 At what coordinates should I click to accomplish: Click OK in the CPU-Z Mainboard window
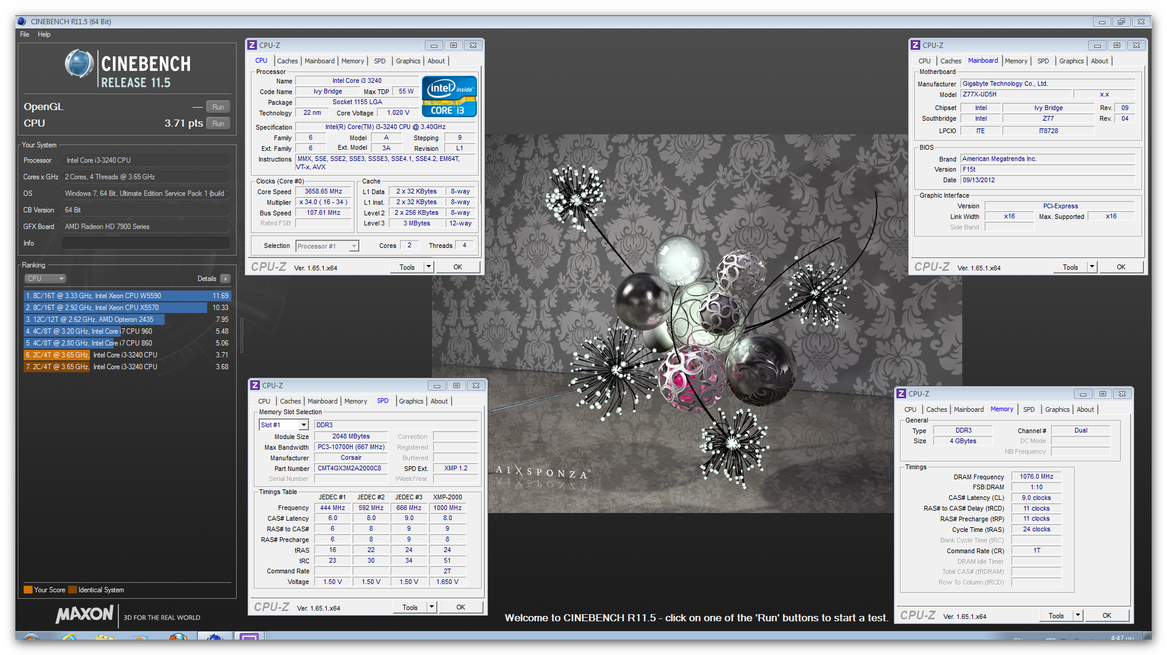coord(1121,267)
